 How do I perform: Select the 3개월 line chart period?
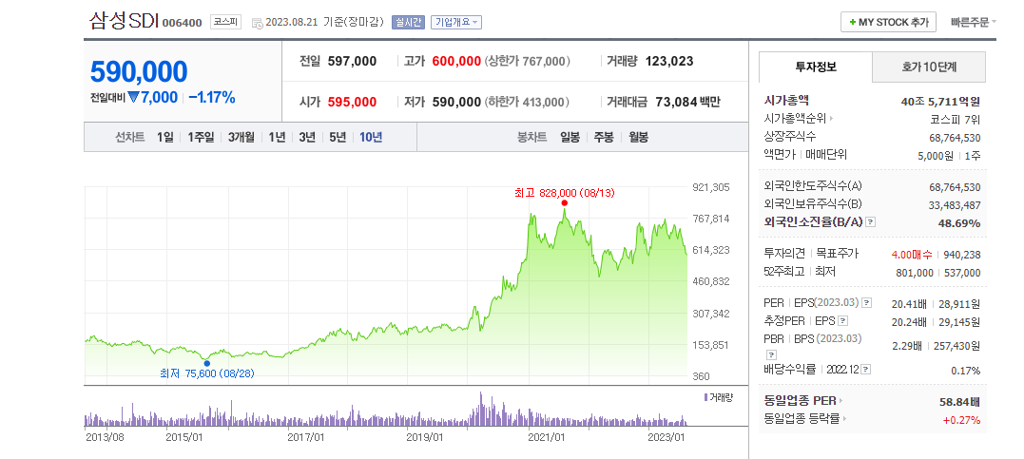pos(241,137)
